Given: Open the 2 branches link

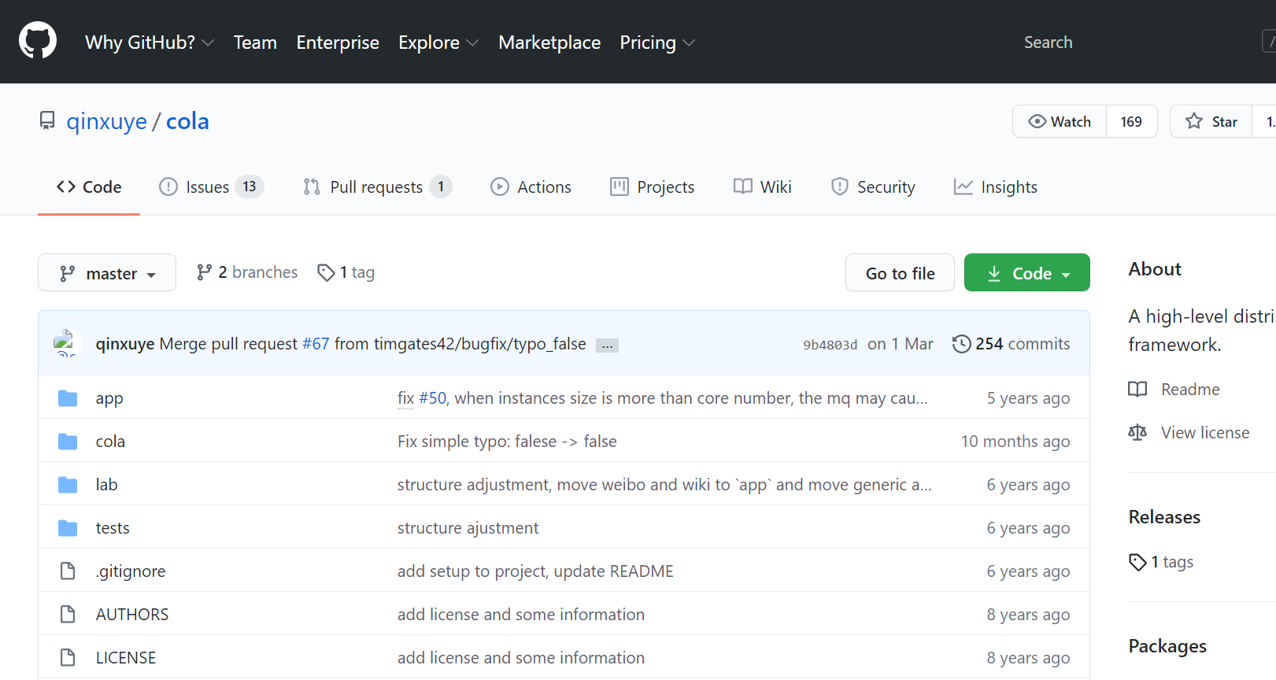Looking at the screenshot, I should pyautogui.click(x=247, y=272).
